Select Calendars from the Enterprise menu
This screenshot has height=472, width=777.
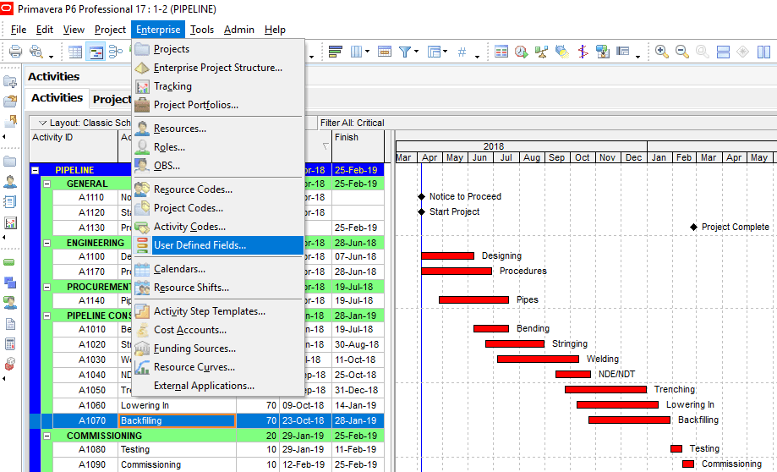pos(218,269)
